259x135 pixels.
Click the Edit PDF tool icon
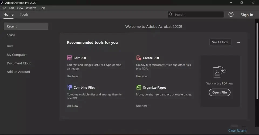(x=69, y=58)
